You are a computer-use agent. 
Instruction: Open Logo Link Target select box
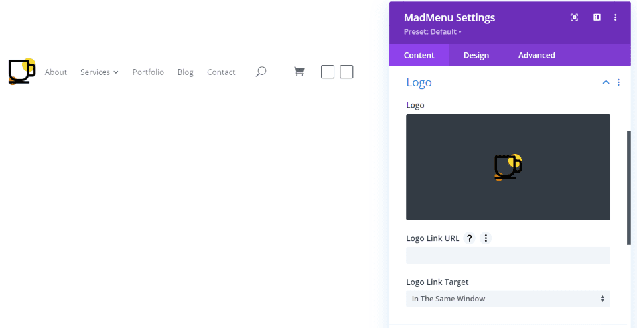508,299
